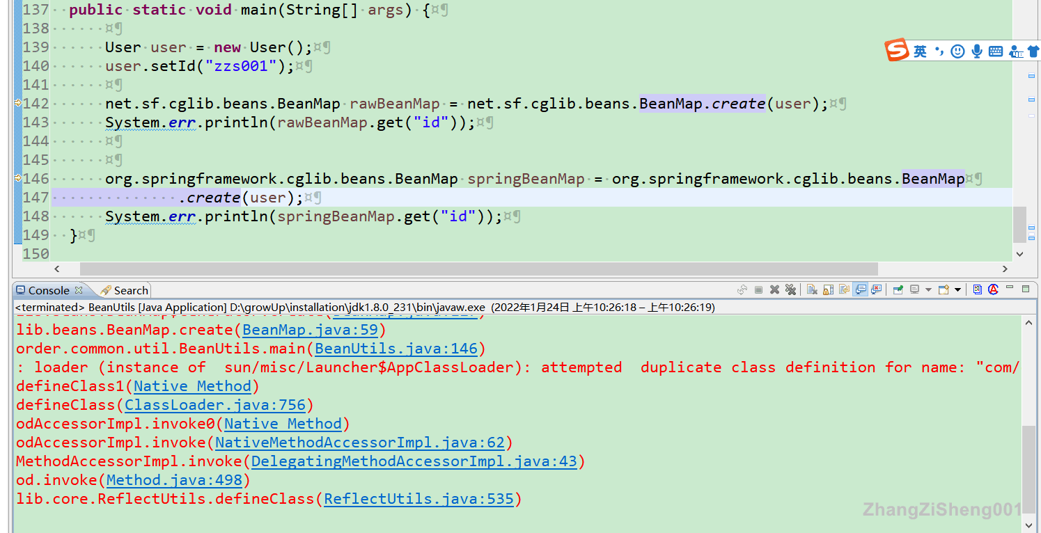Screen dimensions: 1041x533
Task: Select the Console tab
Action: [x=49, y=290]
